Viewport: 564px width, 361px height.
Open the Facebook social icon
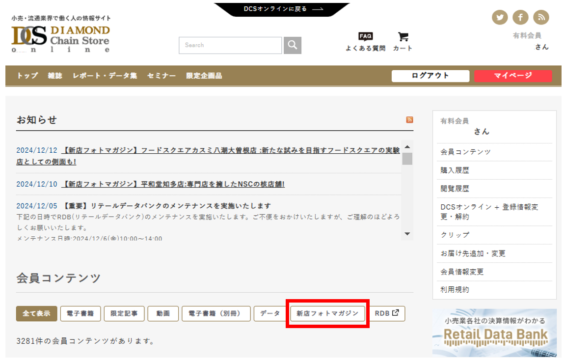tap(520, 18)
